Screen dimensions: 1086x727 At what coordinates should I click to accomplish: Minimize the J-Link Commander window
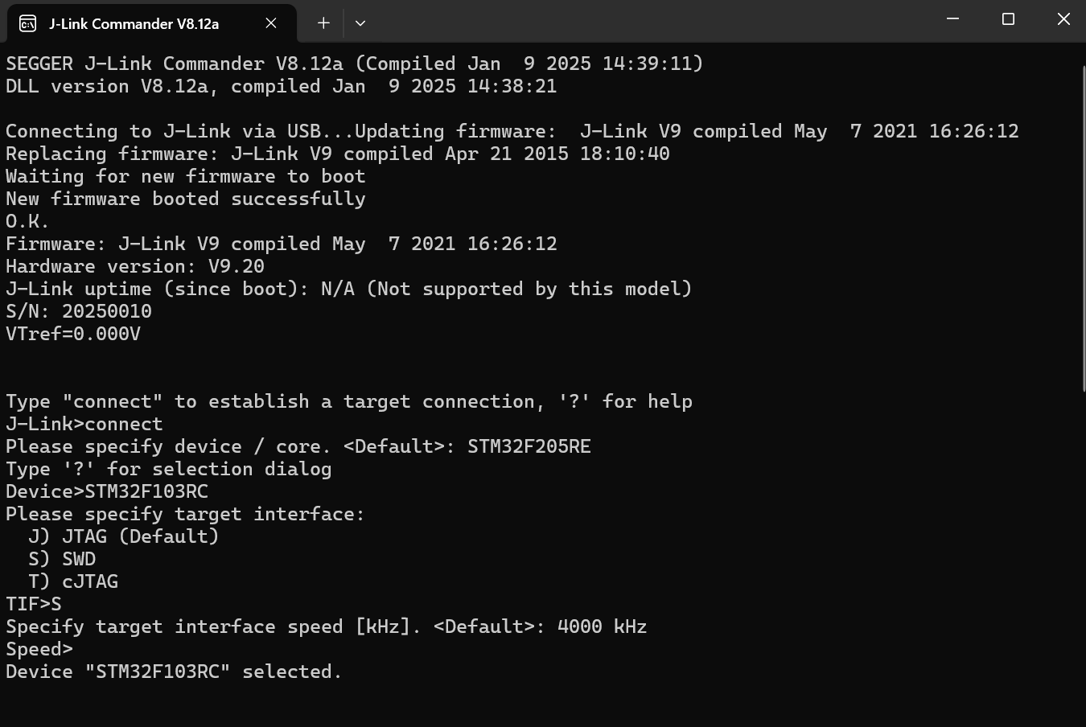click(952, 19)
